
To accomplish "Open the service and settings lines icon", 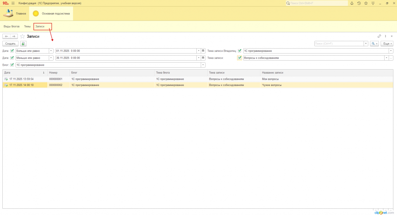I will [x=373, y=3].
